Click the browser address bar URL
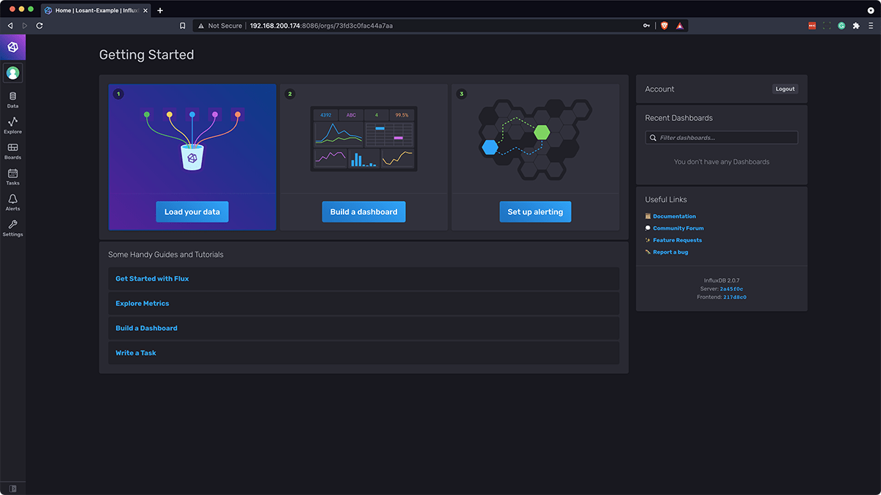The width and height of the screenshot is (881, 495). [x=322, y=26]
